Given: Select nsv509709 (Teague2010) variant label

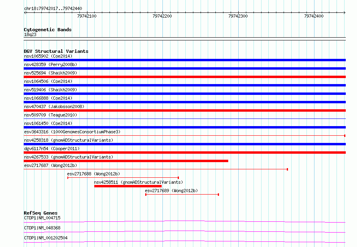Looking at the screenshot, I should click(x=51, y=115).
